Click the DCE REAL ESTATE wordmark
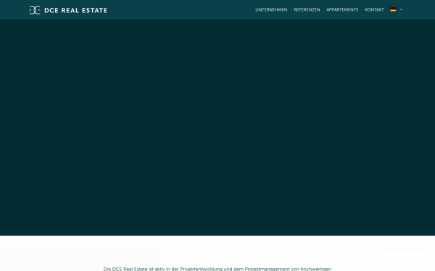 [75, 11]
